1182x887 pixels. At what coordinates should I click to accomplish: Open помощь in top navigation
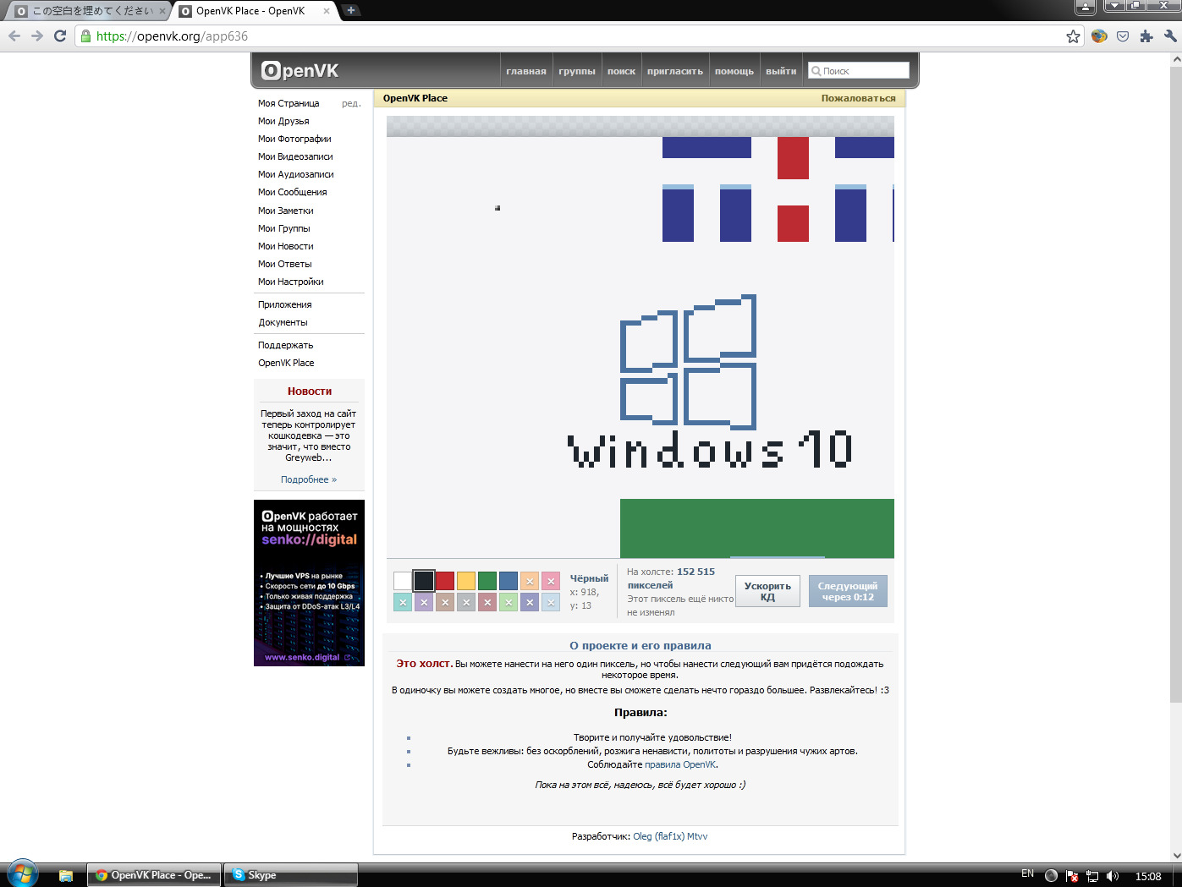[734, 71]
